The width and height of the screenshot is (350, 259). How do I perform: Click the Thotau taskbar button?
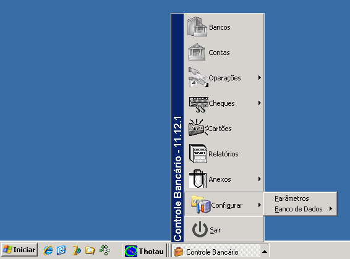(144, 251)
